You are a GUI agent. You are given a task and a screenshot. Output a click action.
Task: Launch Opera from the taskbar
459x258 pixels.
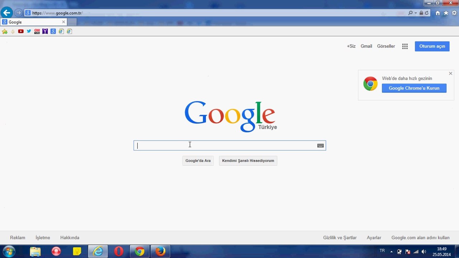point(119,252)
